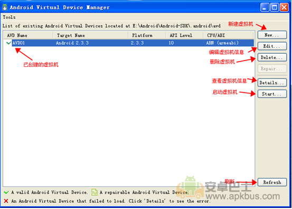Delete the selected virtual device
292x209 pixels.
[272, 57]
